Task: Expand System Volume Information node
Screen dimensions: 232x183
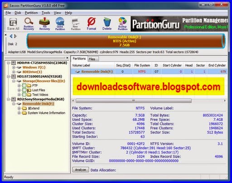Action: click(x=19, y=113)
